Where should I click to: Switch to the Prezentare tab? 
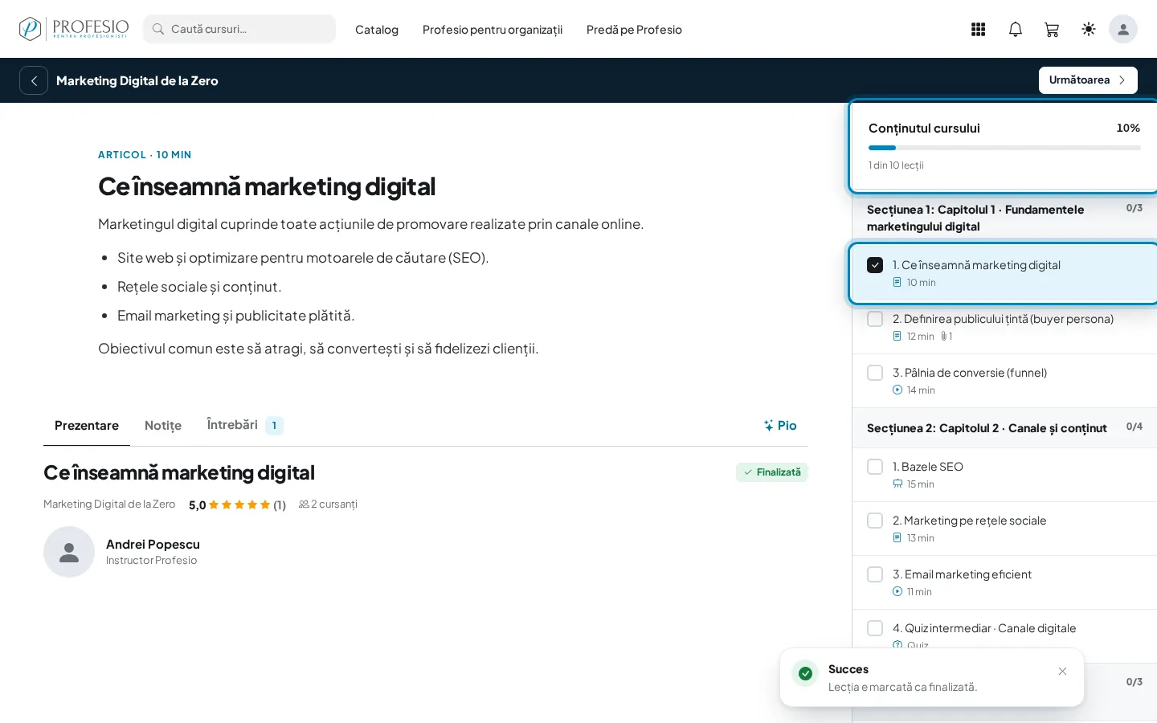coord(87,426)
